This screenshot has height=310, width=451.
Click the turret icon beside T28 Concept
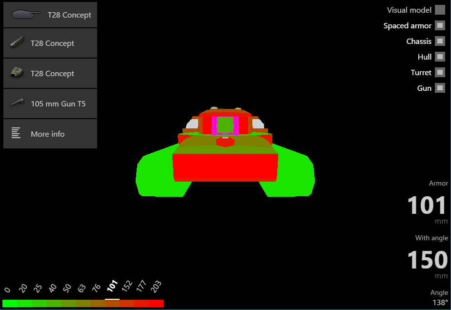[x=17, y=72]
